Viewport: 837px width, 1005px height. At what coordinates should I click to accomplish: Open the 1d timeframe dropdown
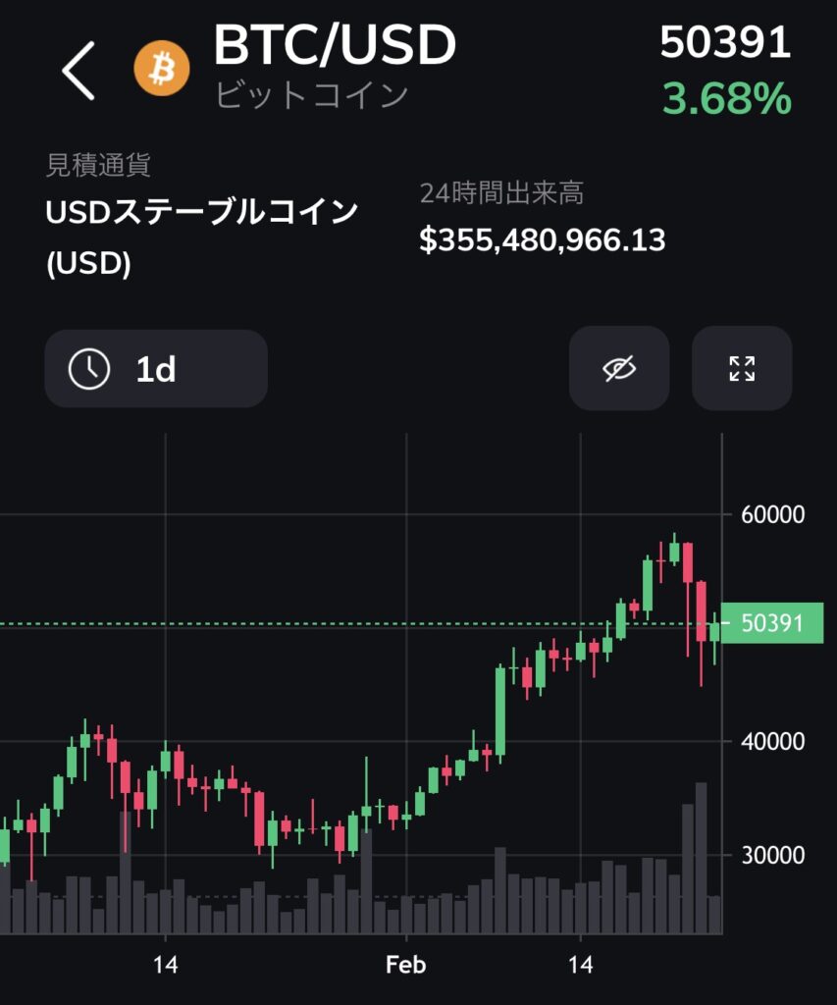coord(156,369)
